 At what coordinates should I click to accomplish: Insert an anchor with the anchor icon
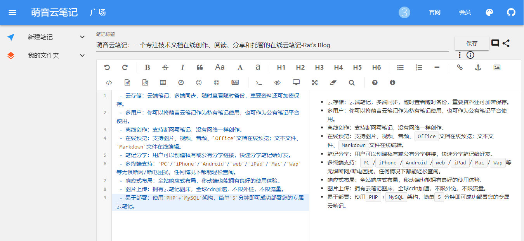click(478, 67)
